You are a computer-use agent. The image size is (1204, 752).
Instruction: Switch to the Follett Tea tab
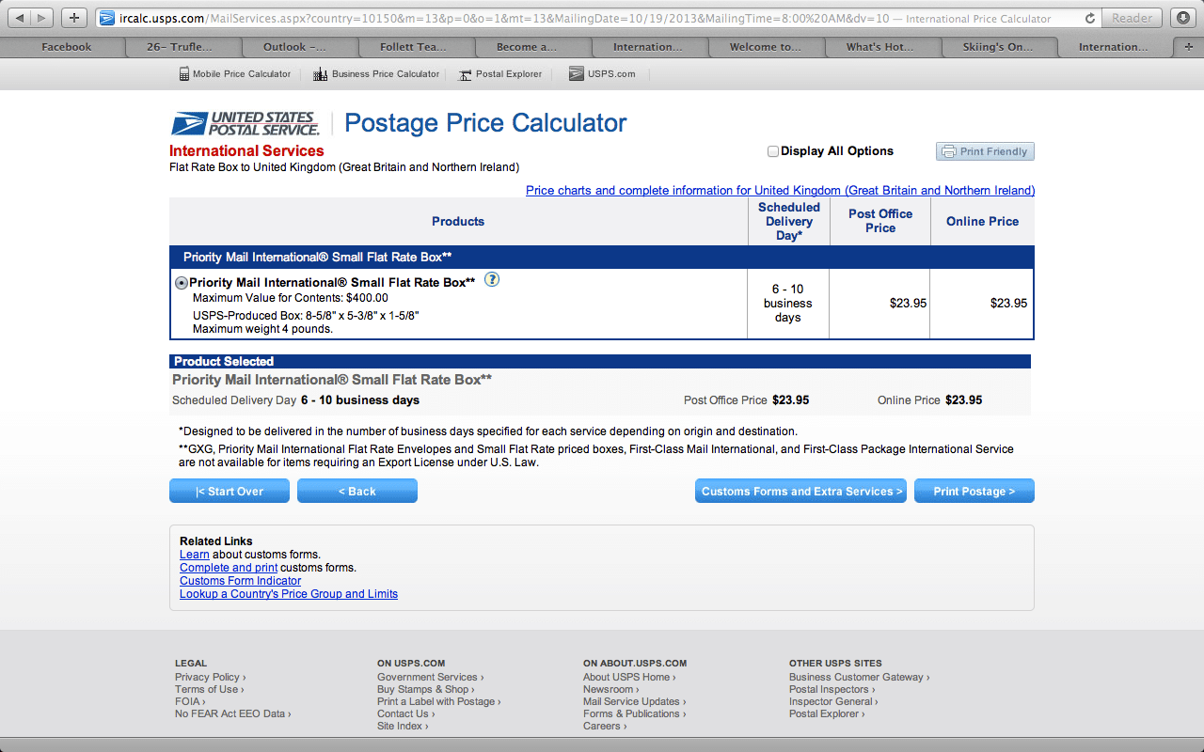point(416,47)
